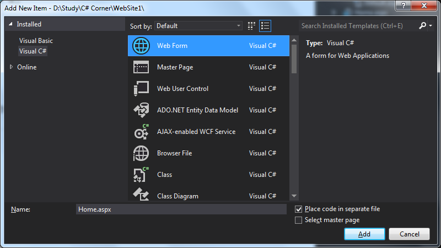Collapse the Installed templates node
The width and height of the screenshot is (441, 248).
click(10, 25)
